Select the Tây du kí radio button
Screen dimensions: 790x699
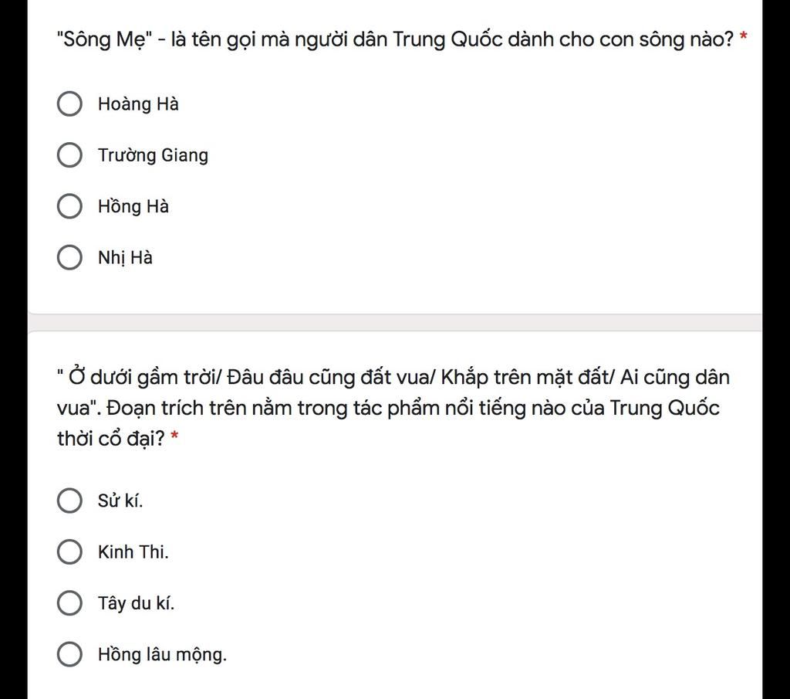69,603
